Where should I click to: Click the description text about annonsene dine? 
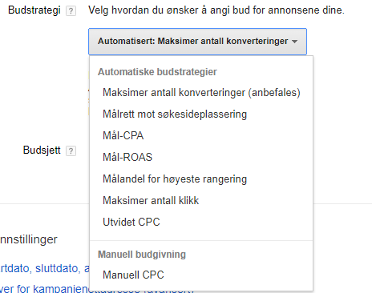216,10
